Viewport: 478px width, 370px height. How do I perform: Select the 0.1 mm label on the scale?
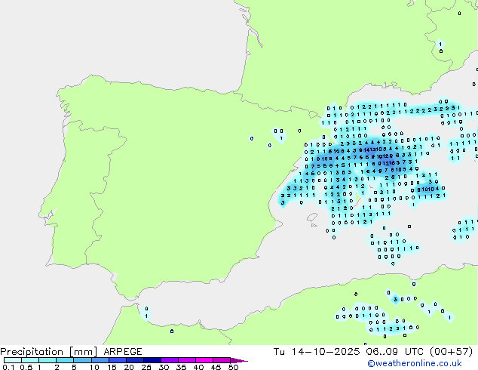tap(7, 367)
